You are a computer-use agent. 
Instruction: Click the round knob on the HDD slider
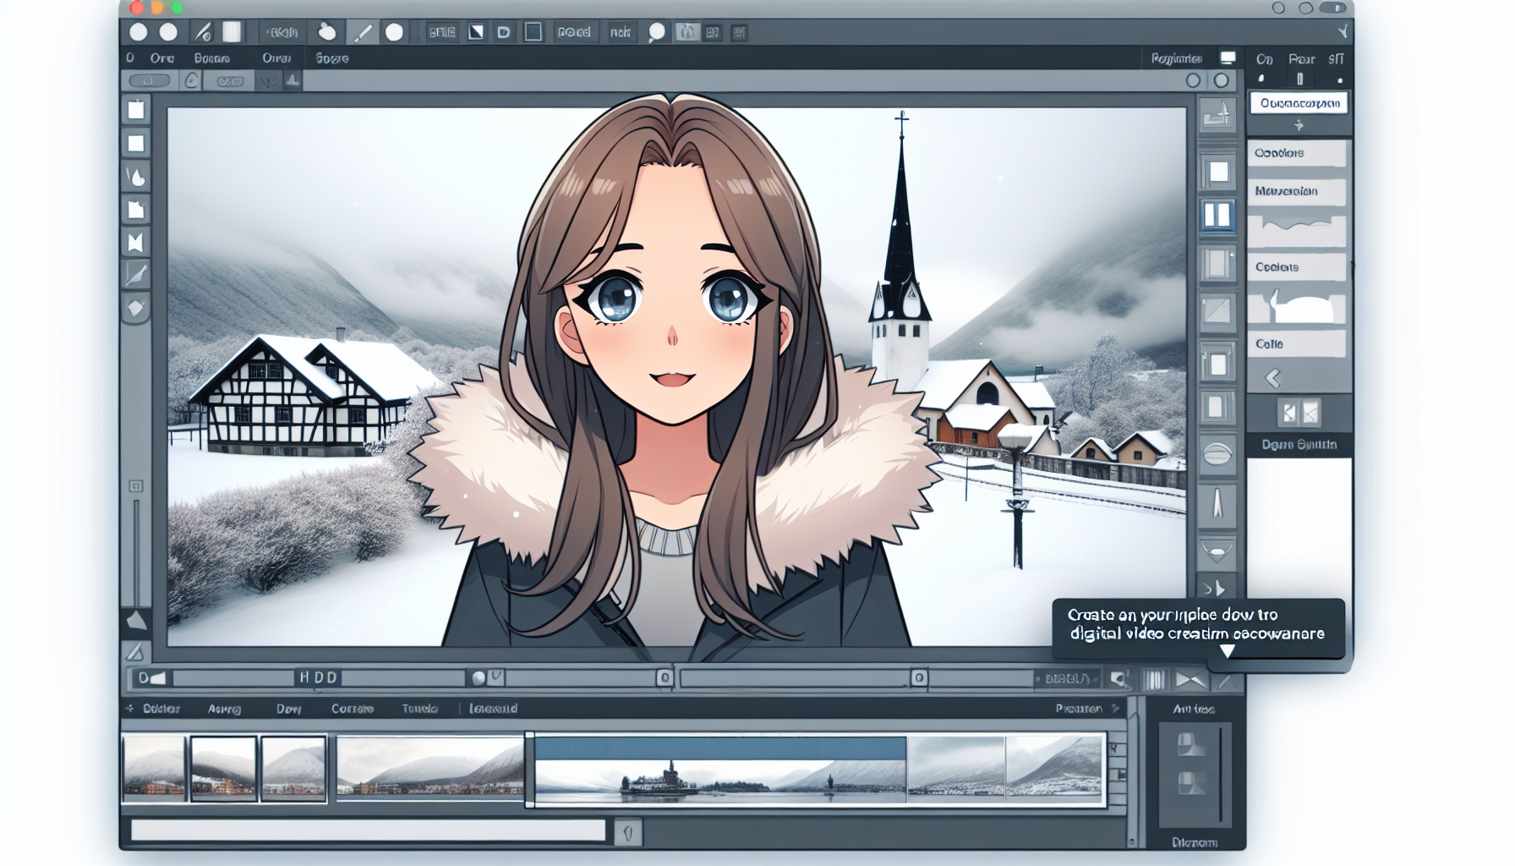(x=479, y=678)
